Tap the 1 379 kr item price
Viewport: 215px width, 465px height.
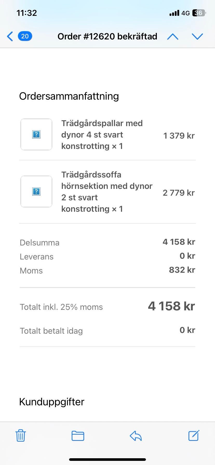pos(179,135)
